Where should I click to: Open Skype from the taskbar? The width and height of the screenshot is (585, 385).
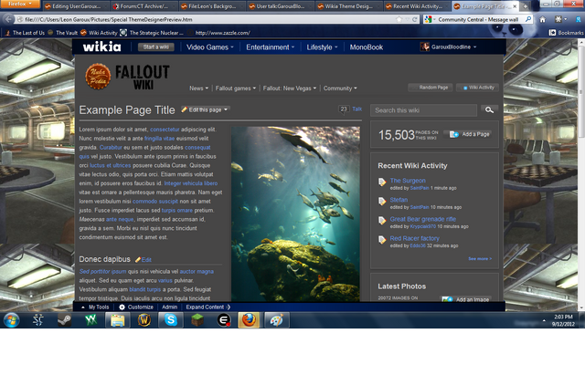(171, 320)
